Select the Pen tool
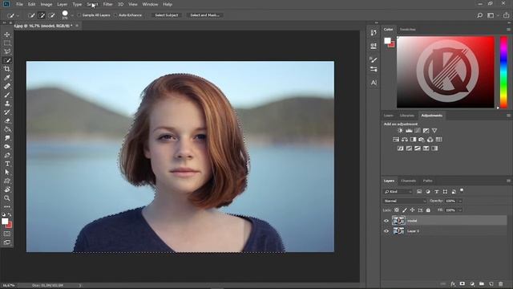 pos(7,155)
